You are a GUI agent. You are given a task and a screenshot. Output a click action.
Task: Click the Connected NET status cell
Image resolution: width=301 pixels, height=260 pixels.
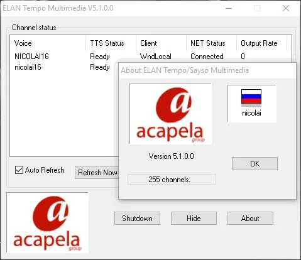pos(207,57)
